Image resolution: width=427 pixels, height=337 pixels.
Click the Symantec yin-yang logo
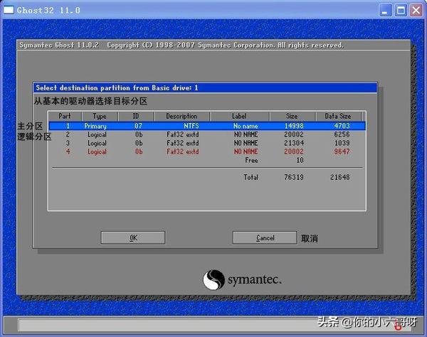point(214,279)
